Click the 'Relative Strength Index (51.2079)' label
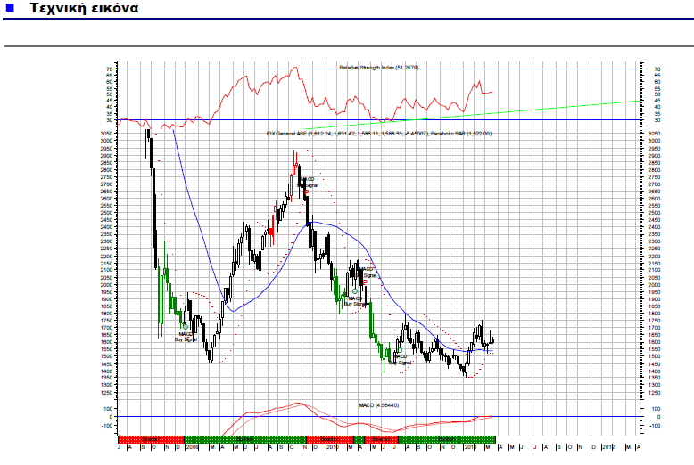Screen dimensions: 694x465 tap(379, 68)
